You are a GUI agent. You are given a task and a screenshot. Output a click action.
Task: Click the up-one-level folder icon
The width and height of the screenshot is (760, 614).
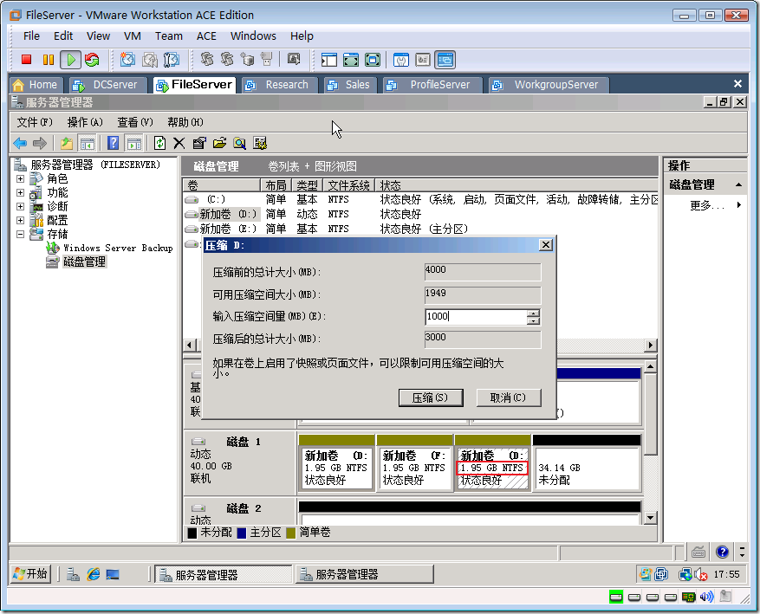[x=67, y=143]
